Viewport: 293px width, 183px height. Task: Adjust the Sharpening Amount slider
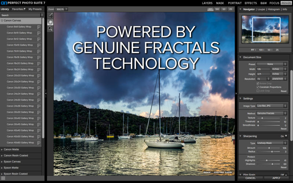269,148
